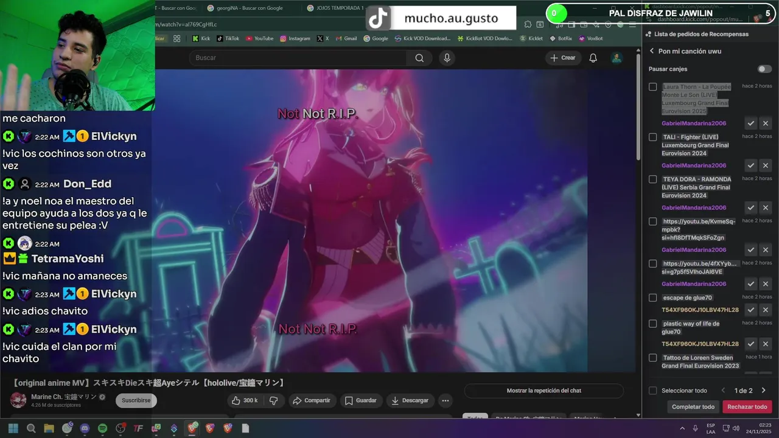This screenshot has width=779, height=438.
Task: Dislike the video with thumbs down
Action: (x=274, y=400)
